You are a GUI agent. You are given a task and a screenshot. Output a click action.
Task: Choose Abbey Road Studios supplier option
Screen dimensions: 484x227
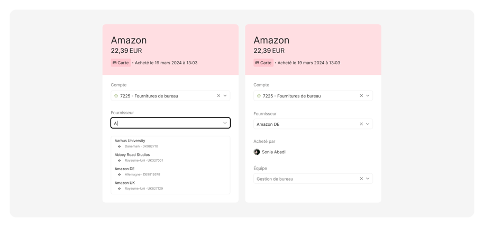coord(132,155)
